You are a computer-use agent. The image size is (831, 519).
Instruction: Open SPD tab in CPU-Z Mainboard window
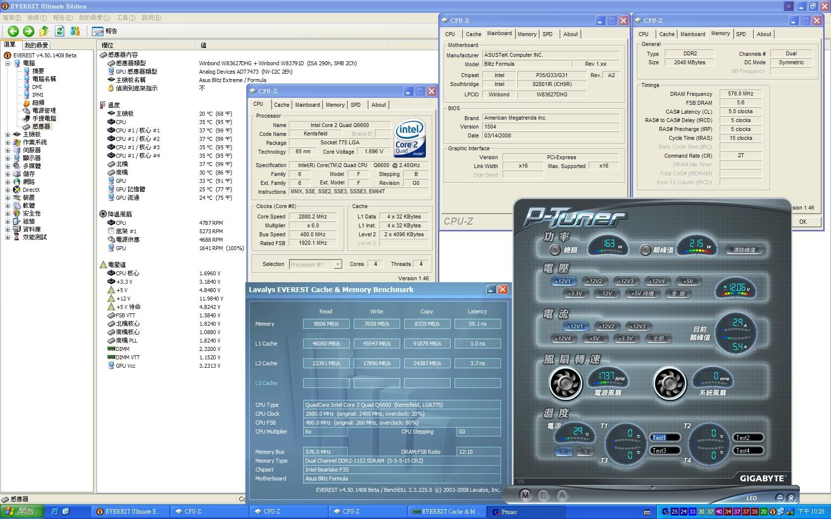click(547, 34)
